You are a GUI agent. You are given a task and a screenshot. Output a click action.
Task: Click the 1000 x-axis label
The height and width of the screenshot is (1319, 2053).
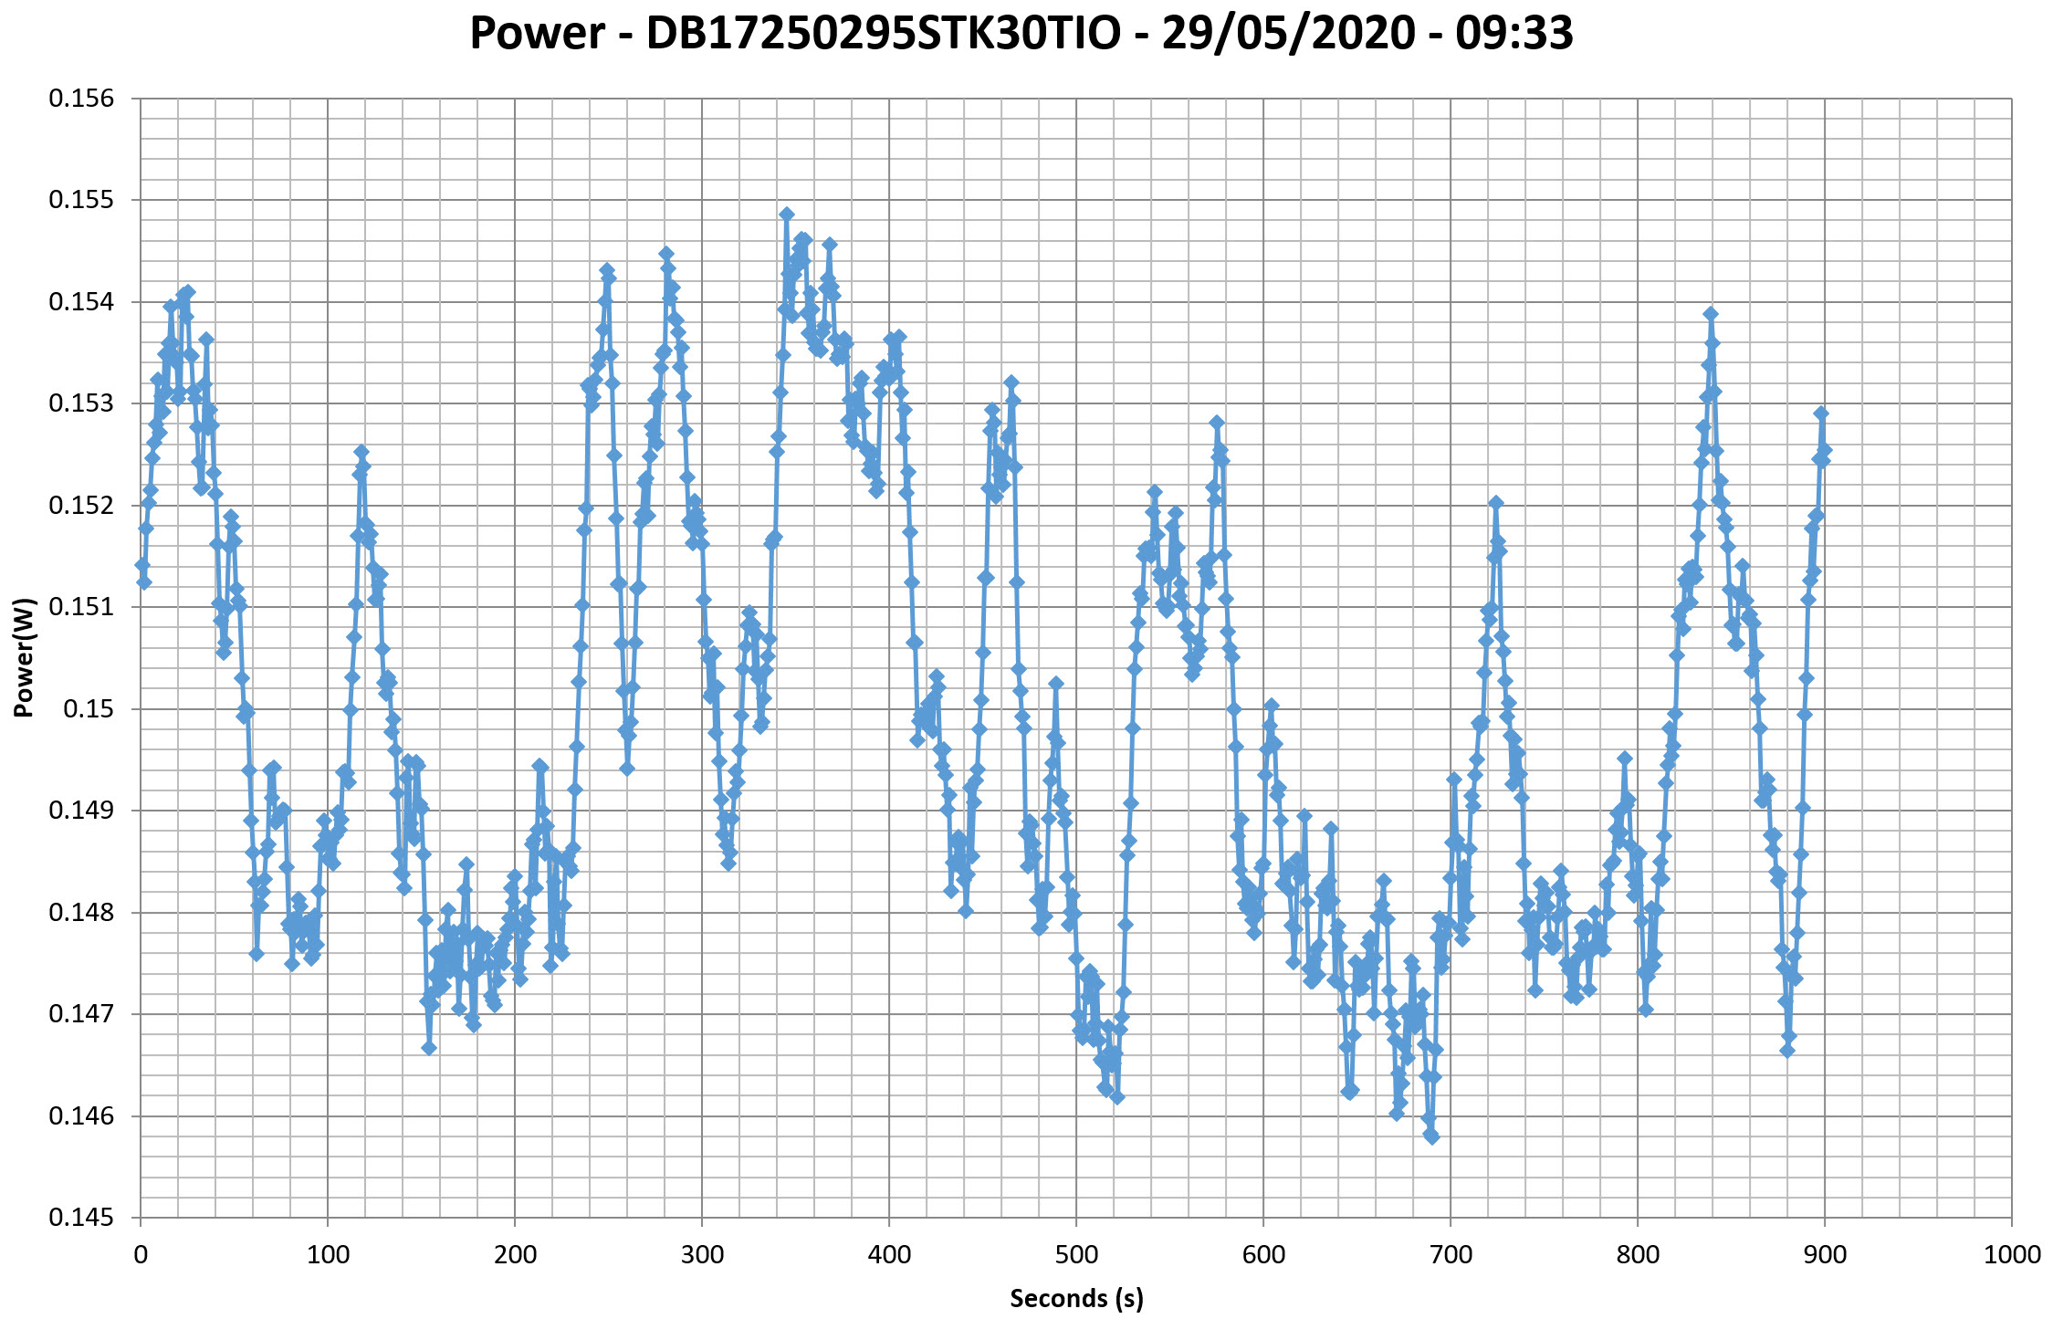2012,1255
